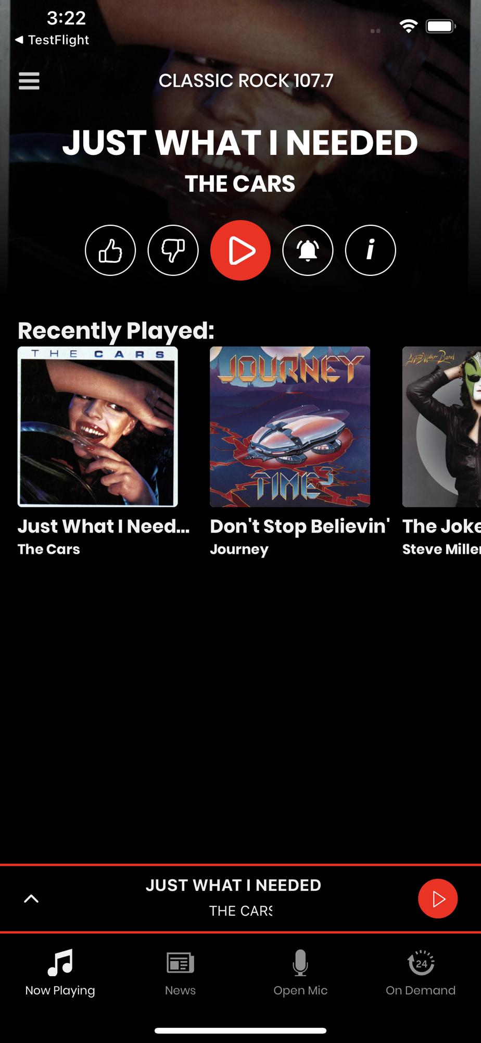
Task: Tap the Don't Stop Believin' song title
Action: 300,526
